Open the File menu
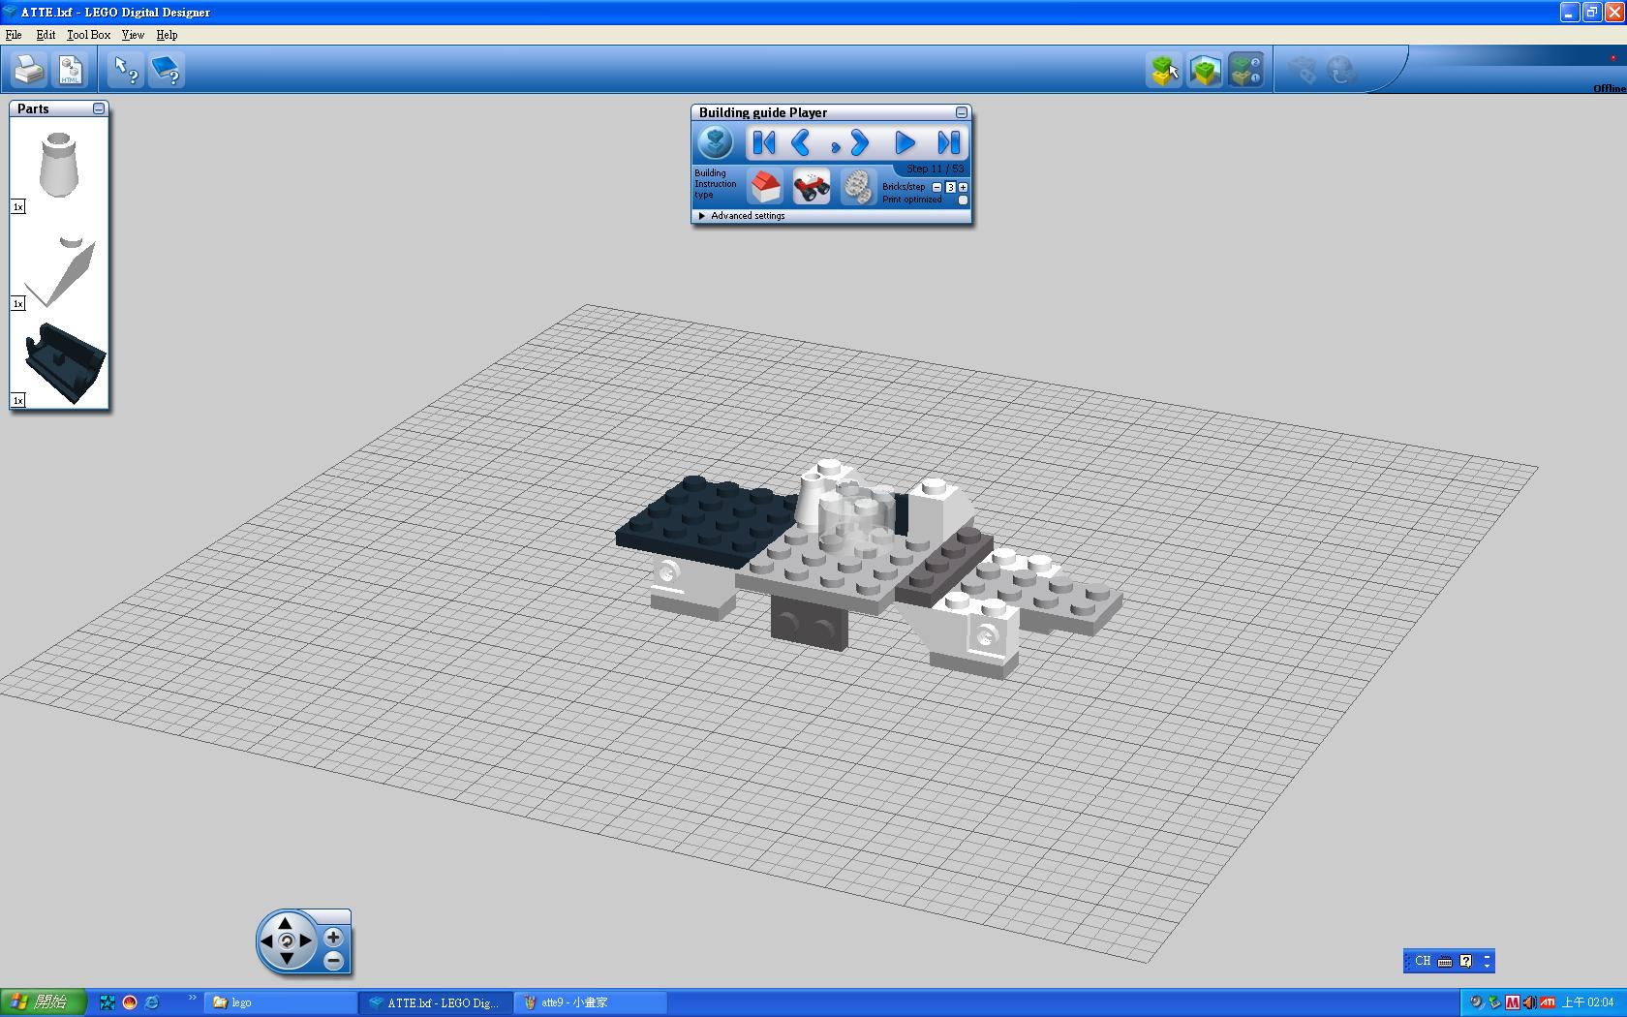 click(14, 35)
